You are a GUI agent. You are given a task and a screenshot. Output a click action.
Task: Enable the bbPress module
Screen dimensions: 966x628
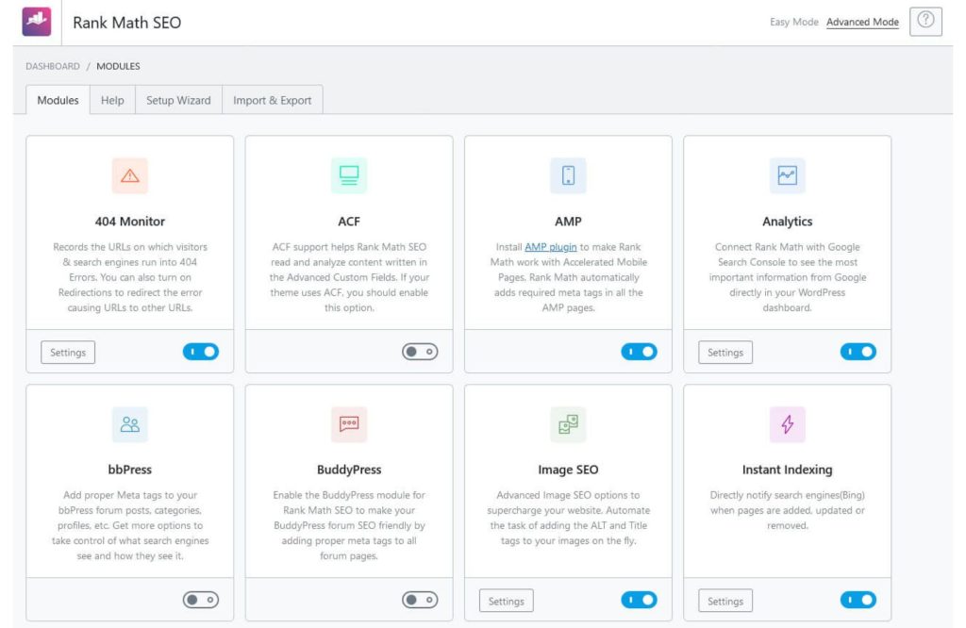pyautogui.click(x=201, y=599)
